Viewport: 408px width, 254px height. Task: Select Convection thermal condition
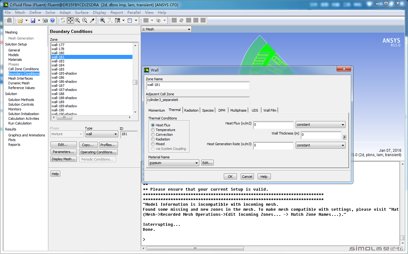[153, 135]
